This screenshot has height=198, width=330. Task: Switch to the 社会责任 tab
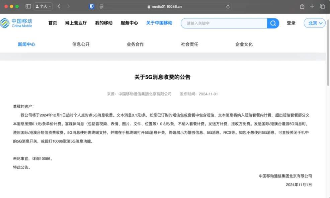tap(190, 44)
